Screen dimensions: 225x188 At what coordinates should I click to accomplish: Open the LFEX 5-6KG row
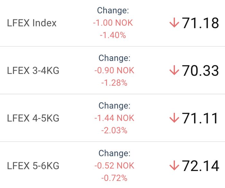(x=113, y=165)
